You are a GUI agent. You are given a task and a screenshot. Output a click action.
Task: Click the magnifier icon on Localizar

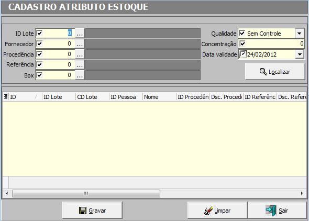click(x=263, y=72)
